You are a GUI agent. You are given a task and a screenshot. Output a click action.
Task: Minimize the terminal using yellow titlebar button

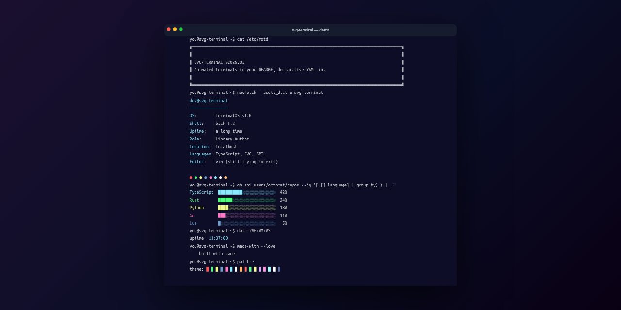click(175, 29)
